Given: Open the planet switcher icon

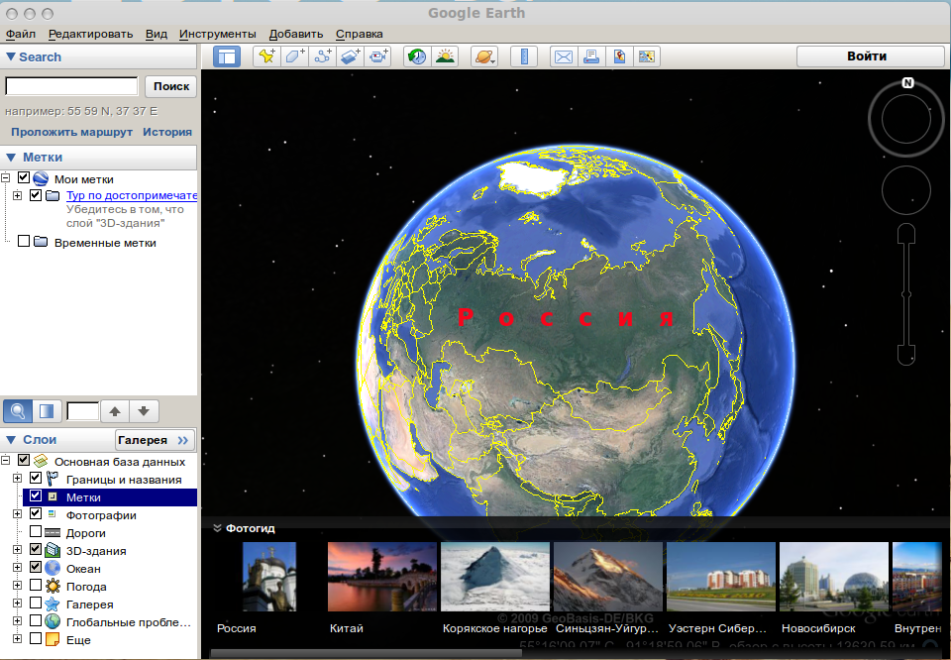Looking at the screenshot, I should point(484,56).
